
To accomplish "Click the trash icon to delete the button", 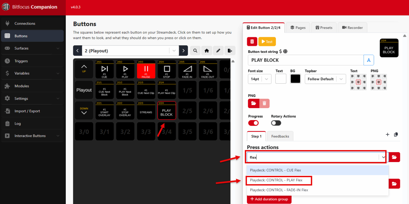I will [x=252, y=41].
